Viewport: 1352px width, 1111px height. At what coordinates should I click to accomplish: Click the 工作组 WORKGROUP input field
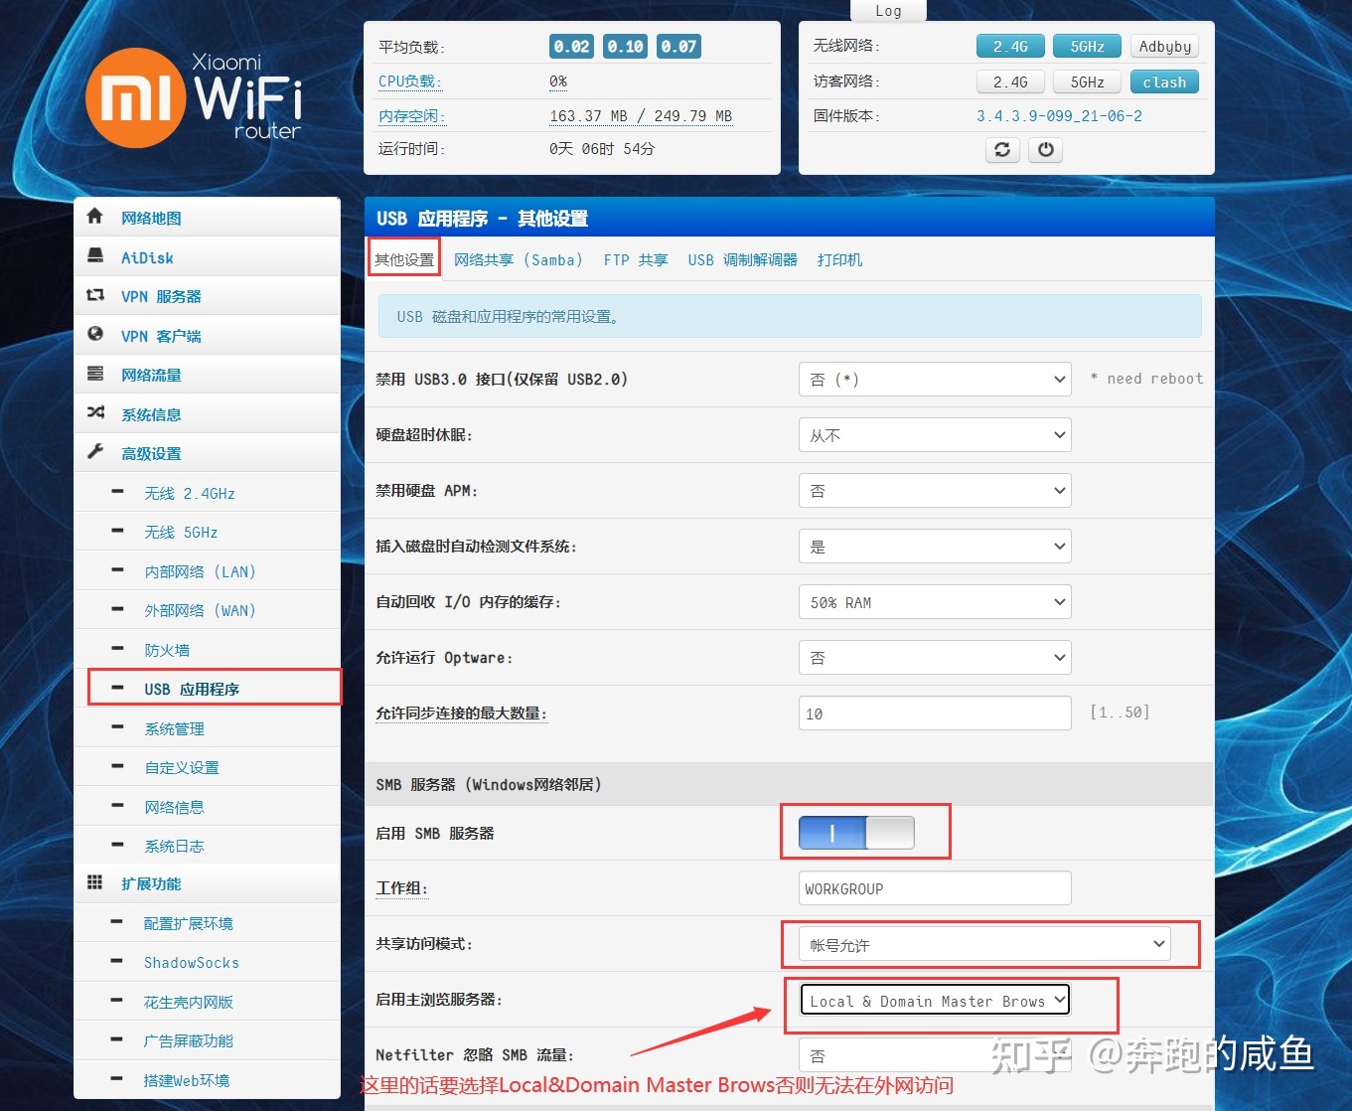935,887
